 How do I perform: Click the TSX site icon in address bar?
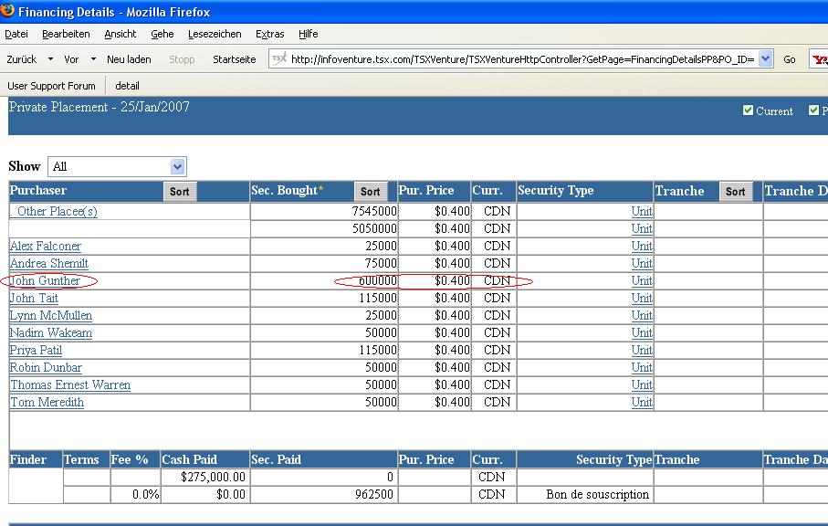[x=279, y=58]
